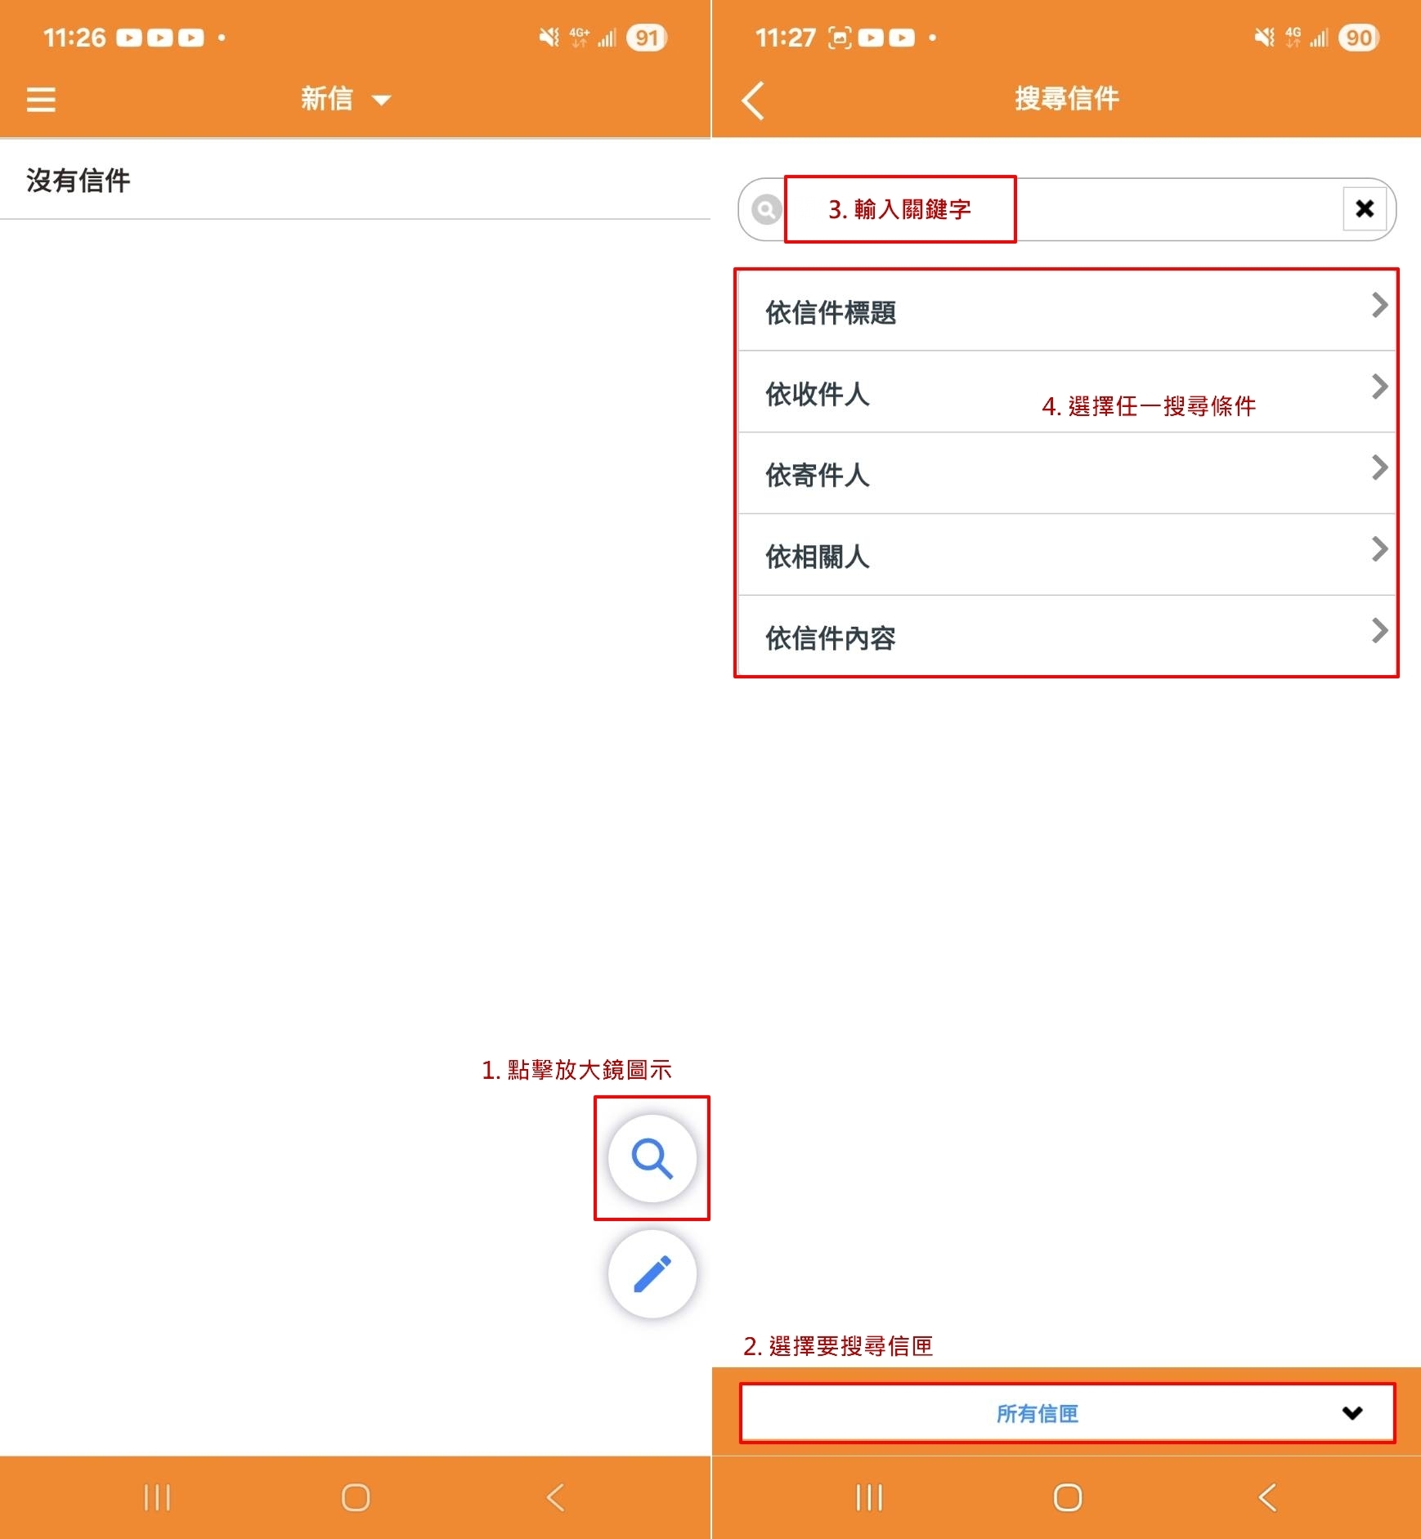Tap the pencil compose mail button
Image resolution: width=1421 pixels, height=1539 pixels.
point(652,1274)
